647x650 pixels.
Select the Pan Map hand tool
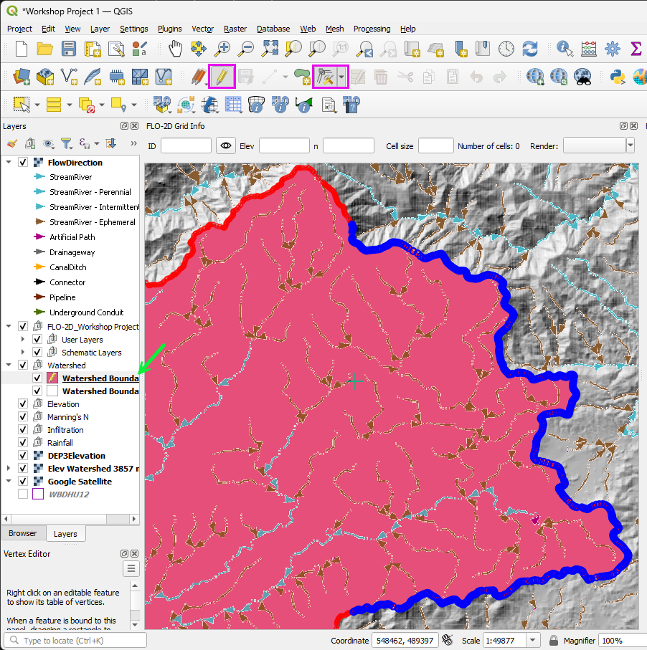[x=176, y=49]
